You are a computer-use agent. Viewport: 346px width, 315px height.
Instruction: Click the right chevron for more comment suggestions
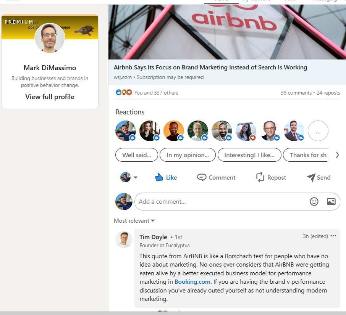(337, 155)
